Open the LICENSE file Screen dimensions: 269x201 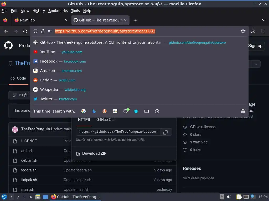[x=29, y=141]
